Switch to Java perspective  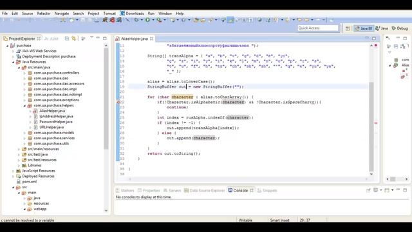click(x=382, y=28)
